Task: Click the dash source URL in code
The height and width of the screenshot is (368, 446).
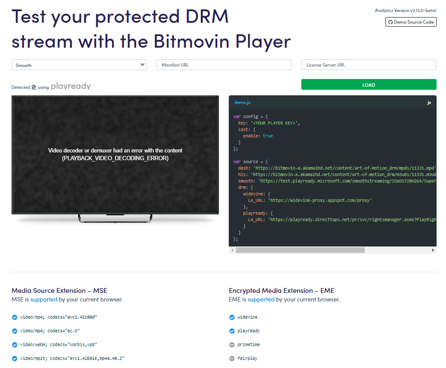Action: (x=345, y=168)
